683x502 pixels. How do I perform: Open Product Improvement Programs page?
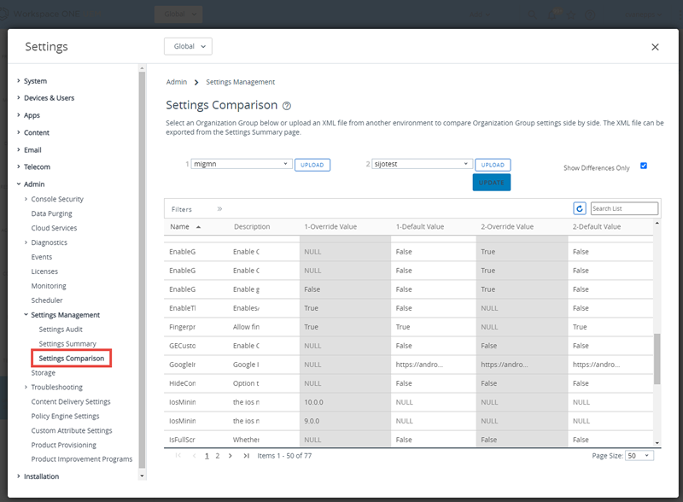[81, 459]
